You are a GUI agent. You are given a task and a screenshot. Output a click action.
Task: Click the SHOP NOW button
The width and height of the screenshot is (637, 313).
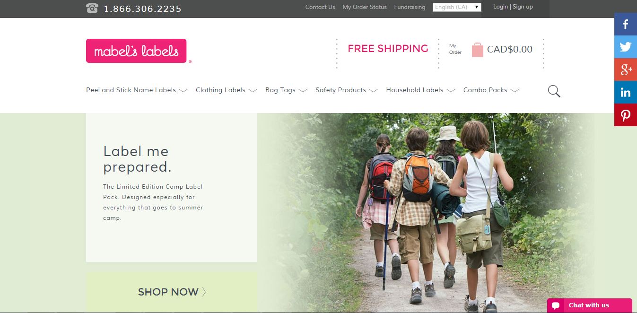pos(172,292)
